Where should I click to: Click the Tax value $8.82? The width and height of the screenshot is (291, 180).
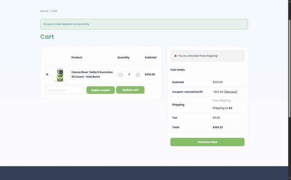(x=216, y=118)
